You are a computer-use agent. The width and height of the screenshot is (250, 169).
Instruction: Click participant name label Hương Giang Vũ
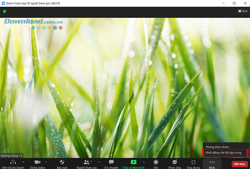(x=12, y=156)
